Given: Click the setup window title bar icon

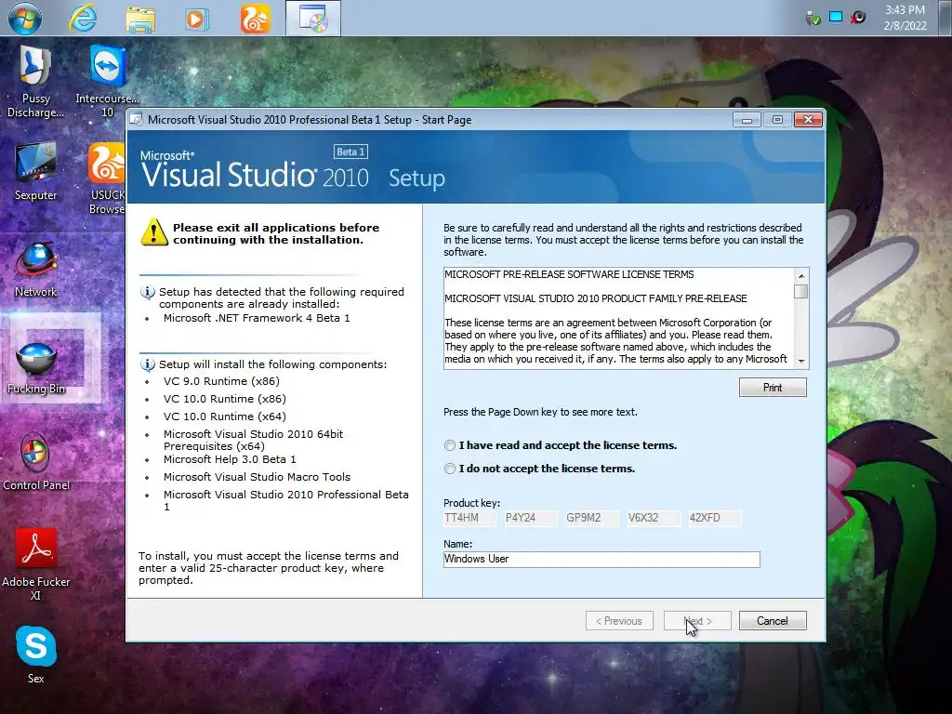Looking at the screenshot, I should [x=136, y=120].
